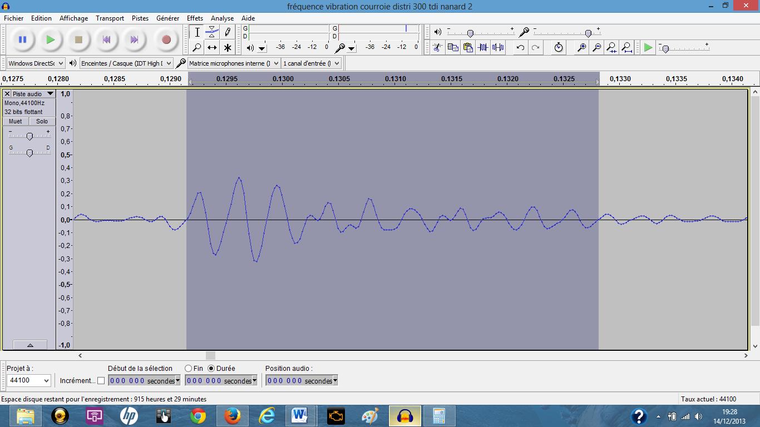Open the Effets menu

195,18
